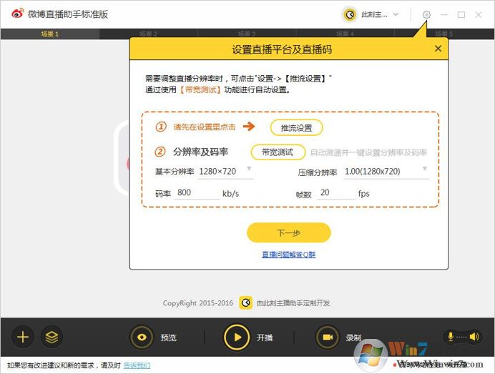The height and width of the screenshot is (374, 495).
Task: Click the user account avatar icon
Action: click(x=350, y=14)
